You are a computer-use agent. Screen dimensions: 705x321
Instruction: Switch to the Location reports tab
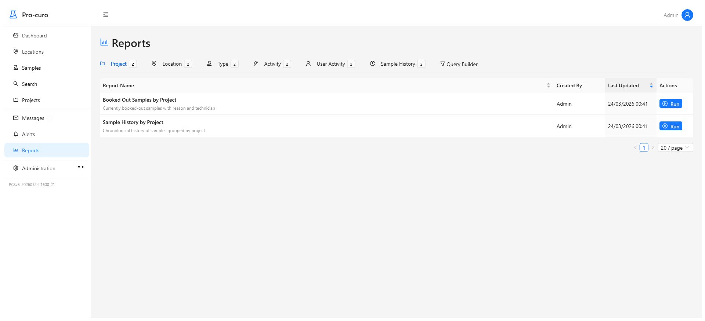click(x=171, y=64)
